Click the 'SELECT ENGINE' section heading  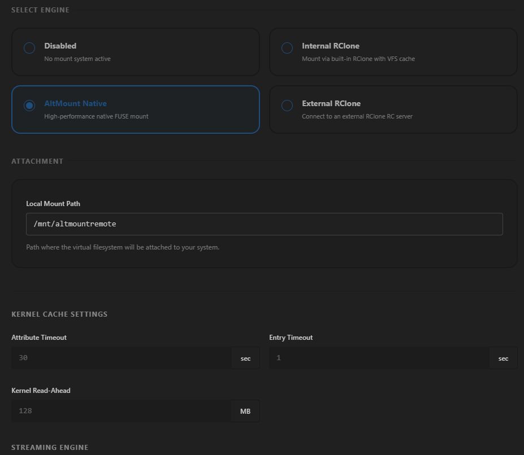point(41,10)
